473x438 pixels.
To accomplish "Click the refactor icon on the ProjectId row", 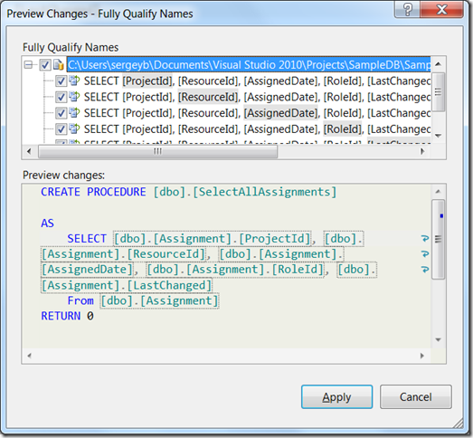I will click(74, 81).
